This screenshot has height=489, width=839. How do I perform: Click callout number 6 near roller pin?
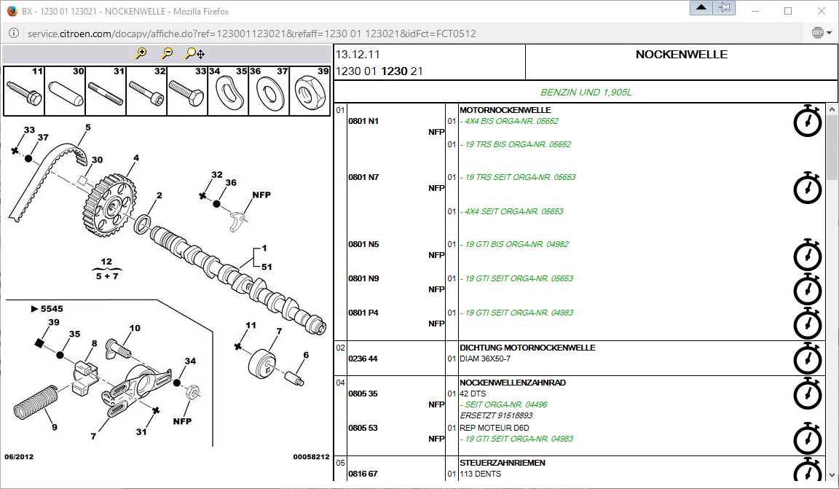pos(306,355)
